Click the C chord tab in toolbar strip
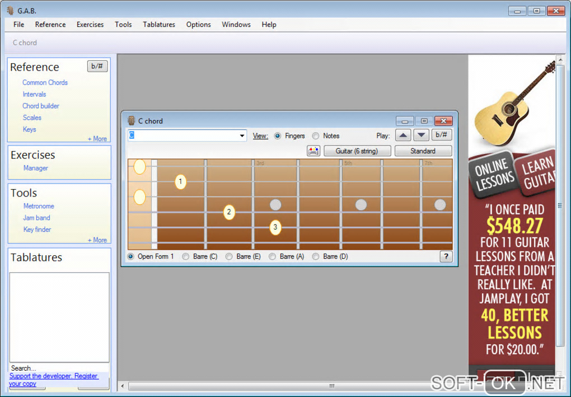Image resolution: width=571 pixels, height=397 pixels. point(25,43)
